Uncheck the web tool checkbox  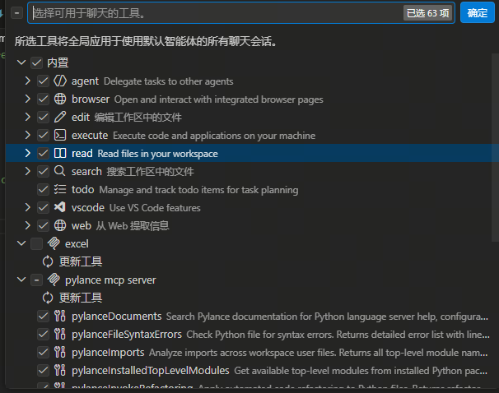point(43,226)
